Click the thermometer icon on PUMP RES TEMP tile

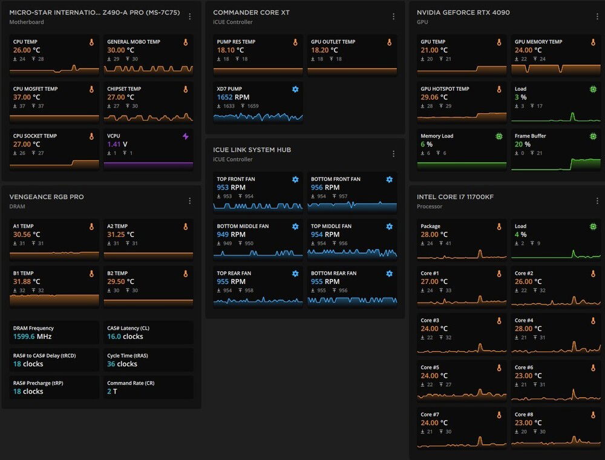click(x=295, y=42)
